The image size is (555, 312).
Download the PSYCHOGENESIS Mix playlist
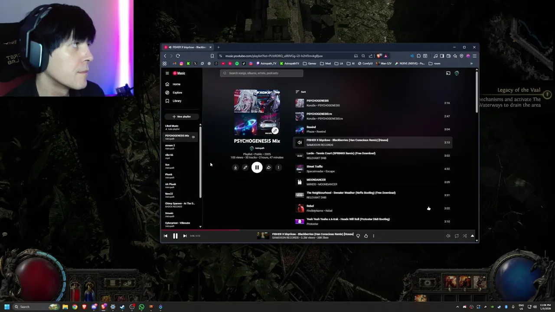point(235,167)
